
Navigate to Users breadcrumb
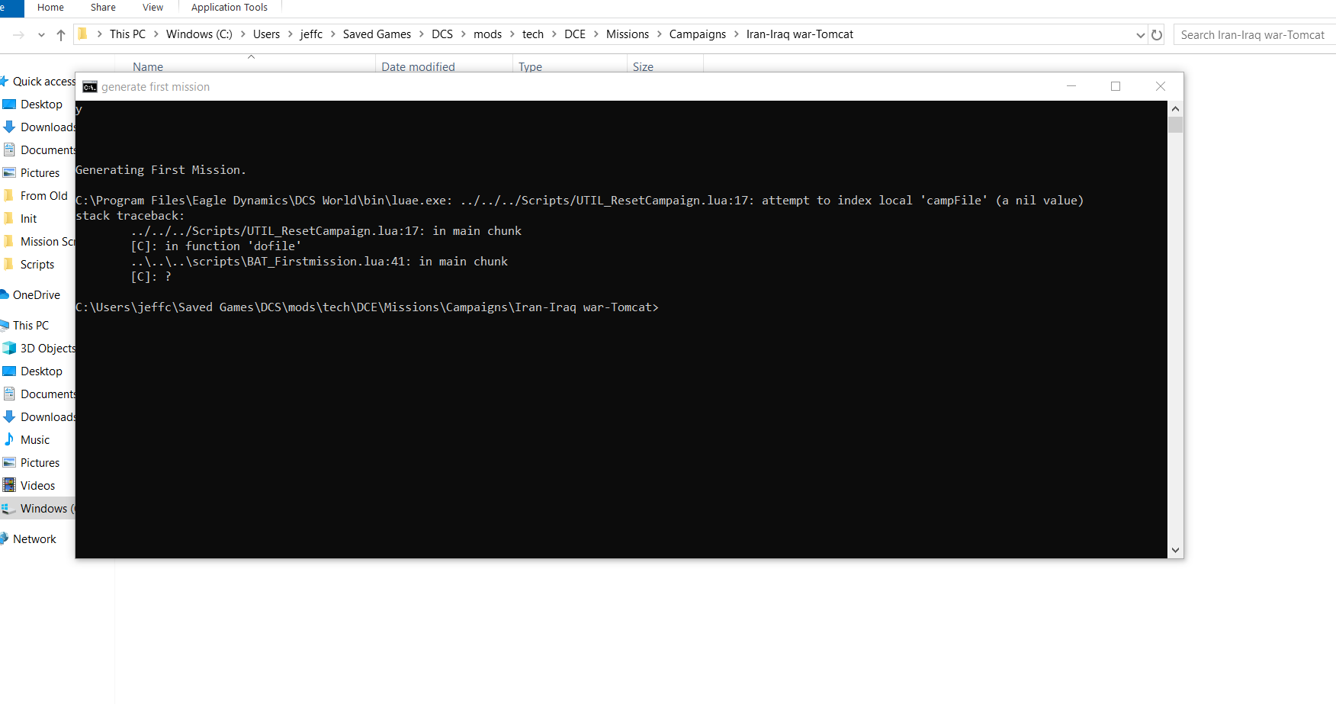[266, 34]
